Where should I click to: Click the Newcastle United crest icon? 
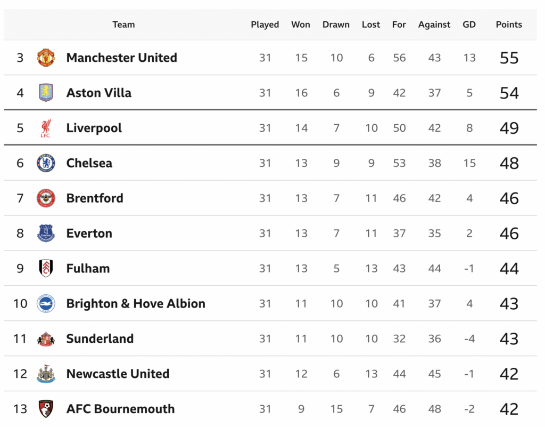46,374
